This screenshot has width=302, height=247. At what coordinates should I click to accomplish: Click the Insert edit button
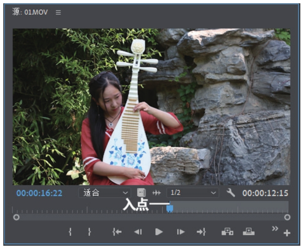(x=227, y=231)
